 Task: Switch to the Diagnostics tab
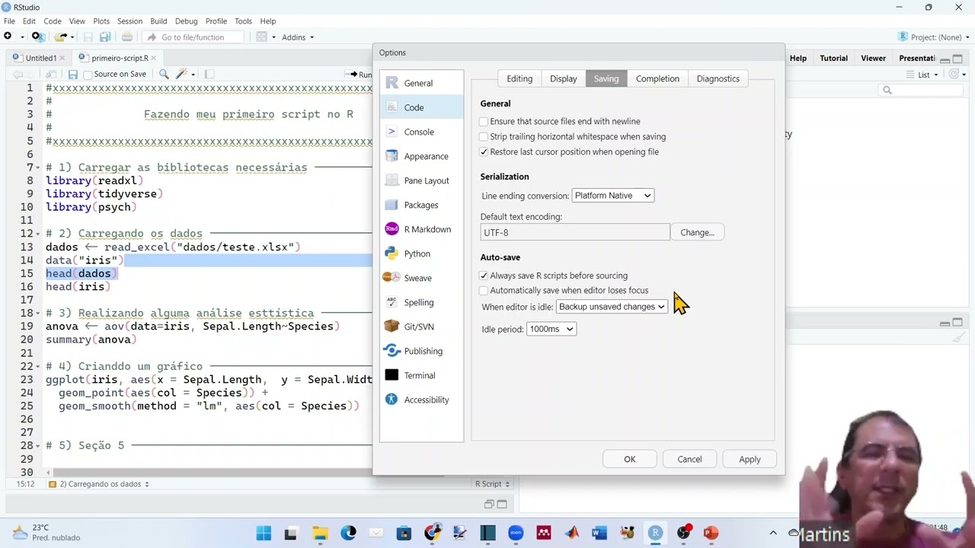718,78
